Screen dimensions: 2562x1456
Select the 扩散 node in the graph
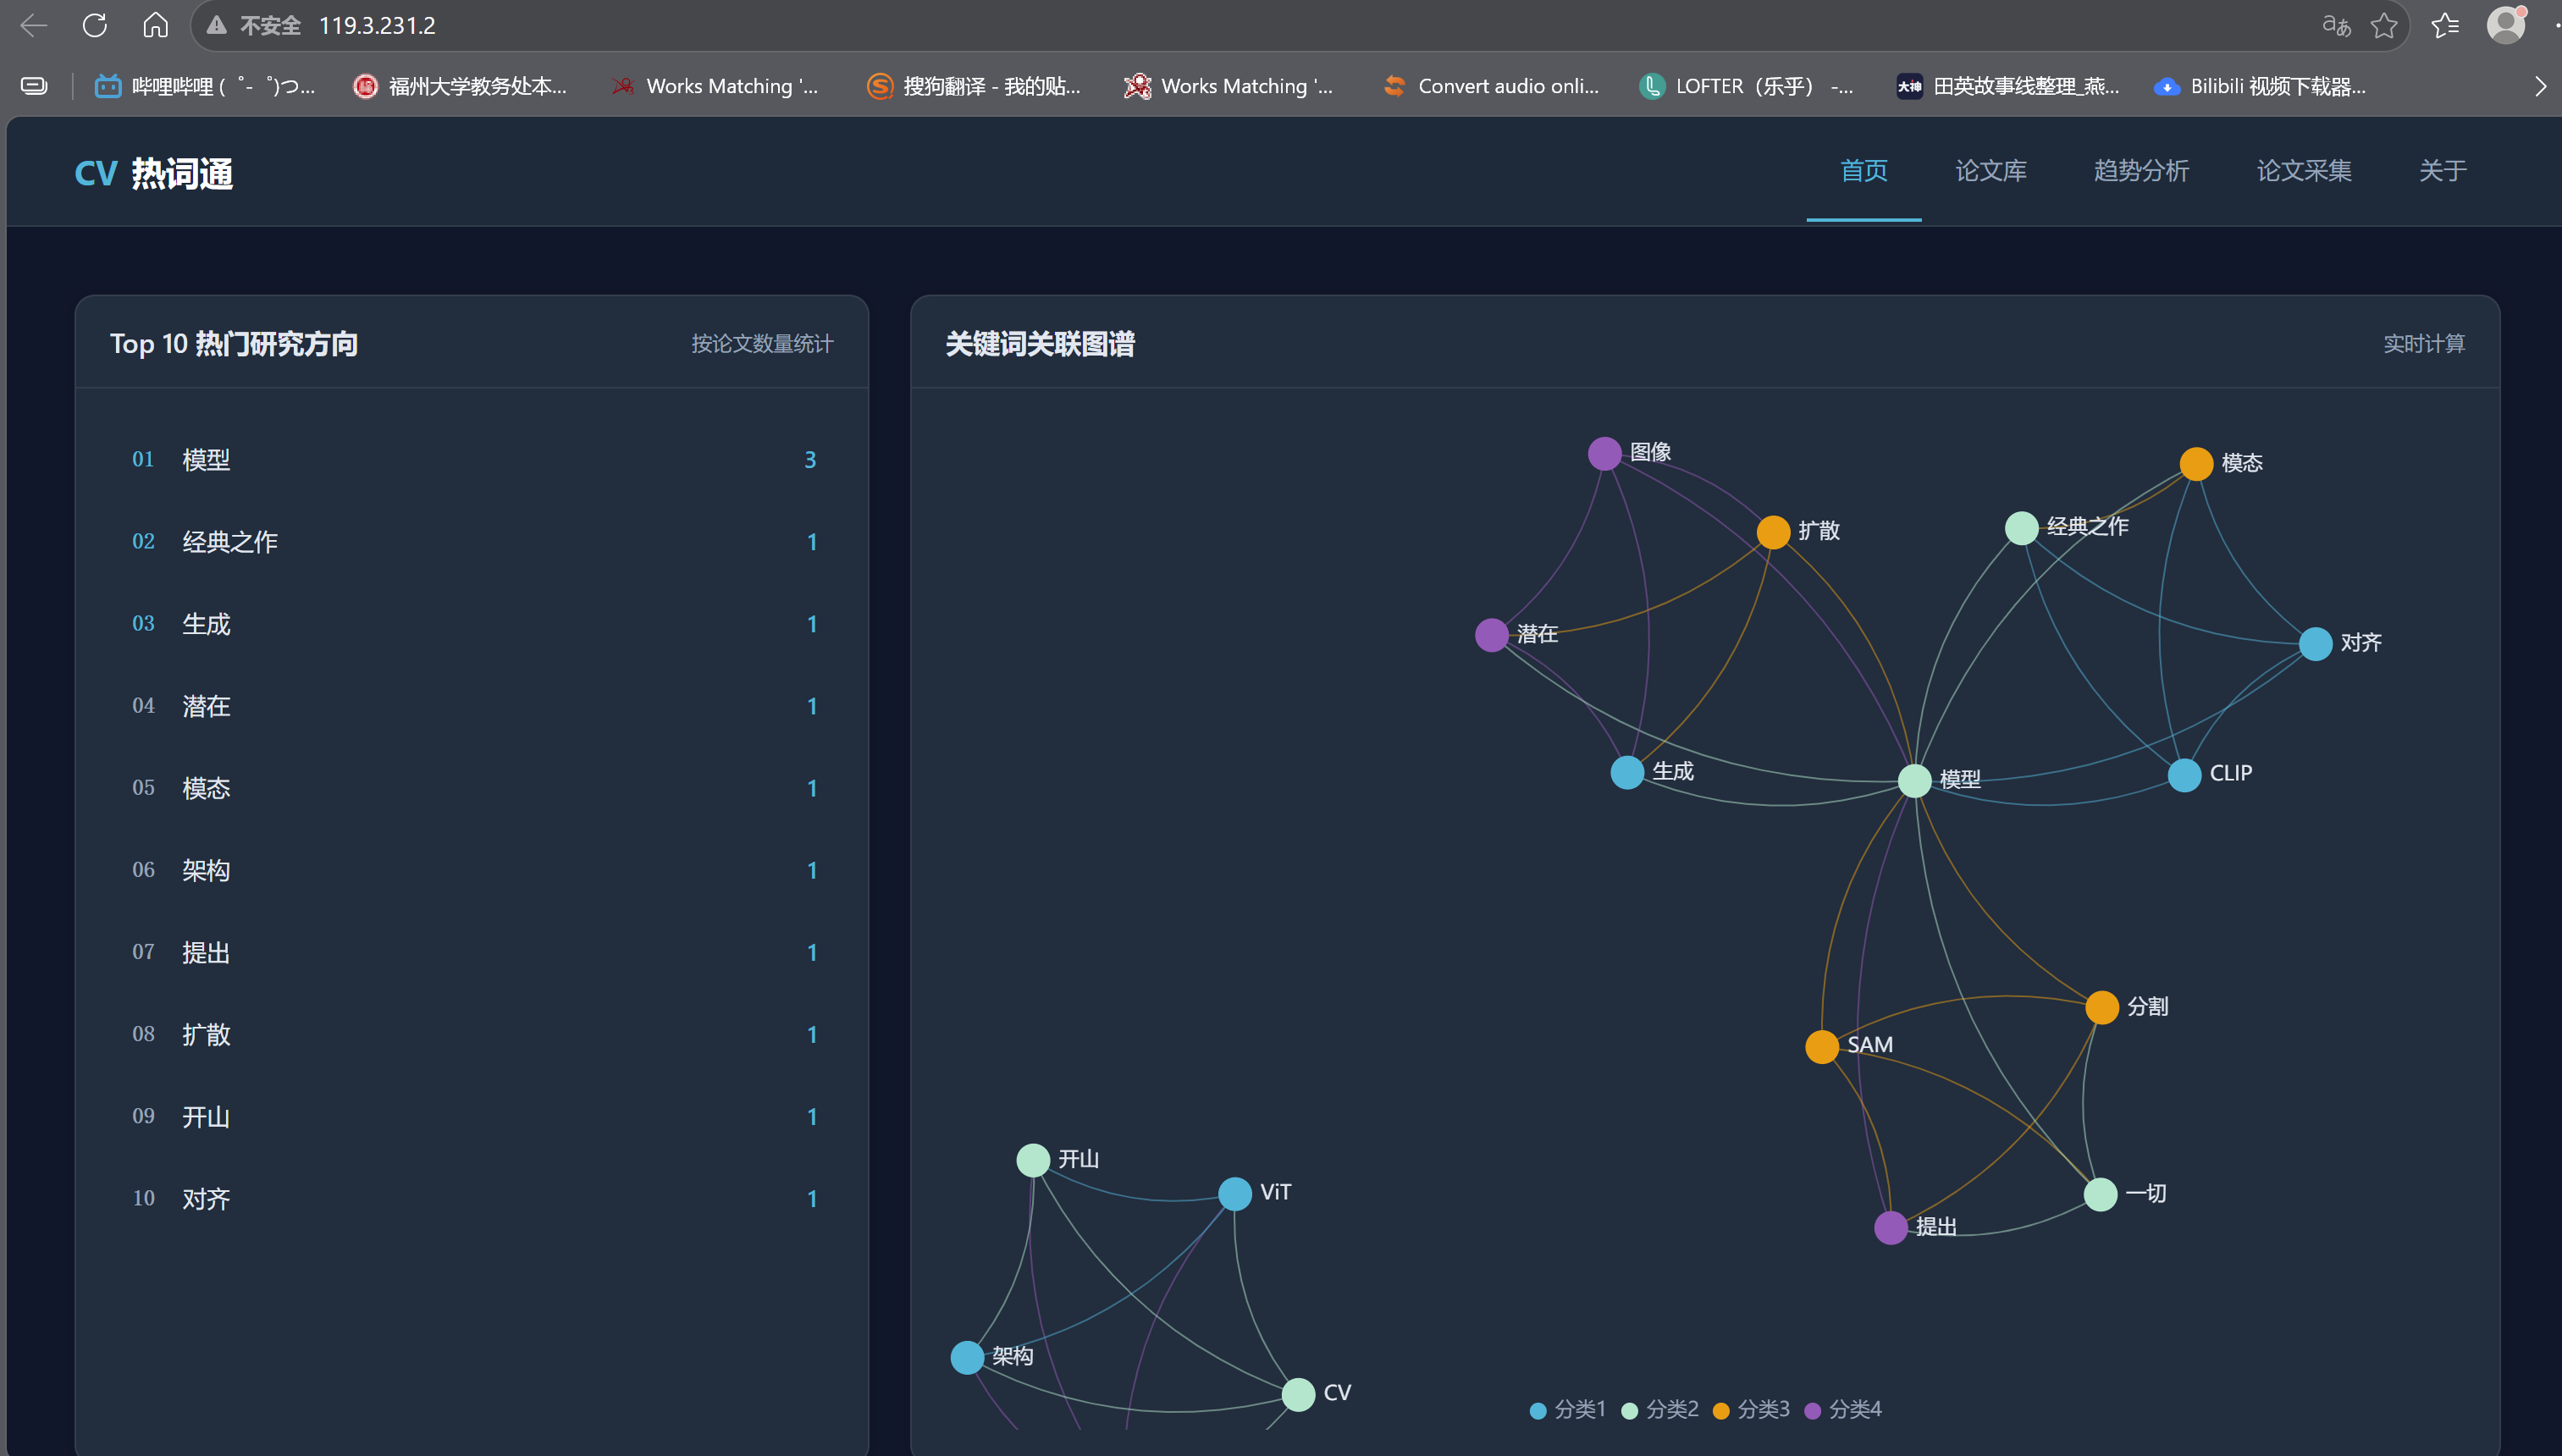coord(1773,532)
